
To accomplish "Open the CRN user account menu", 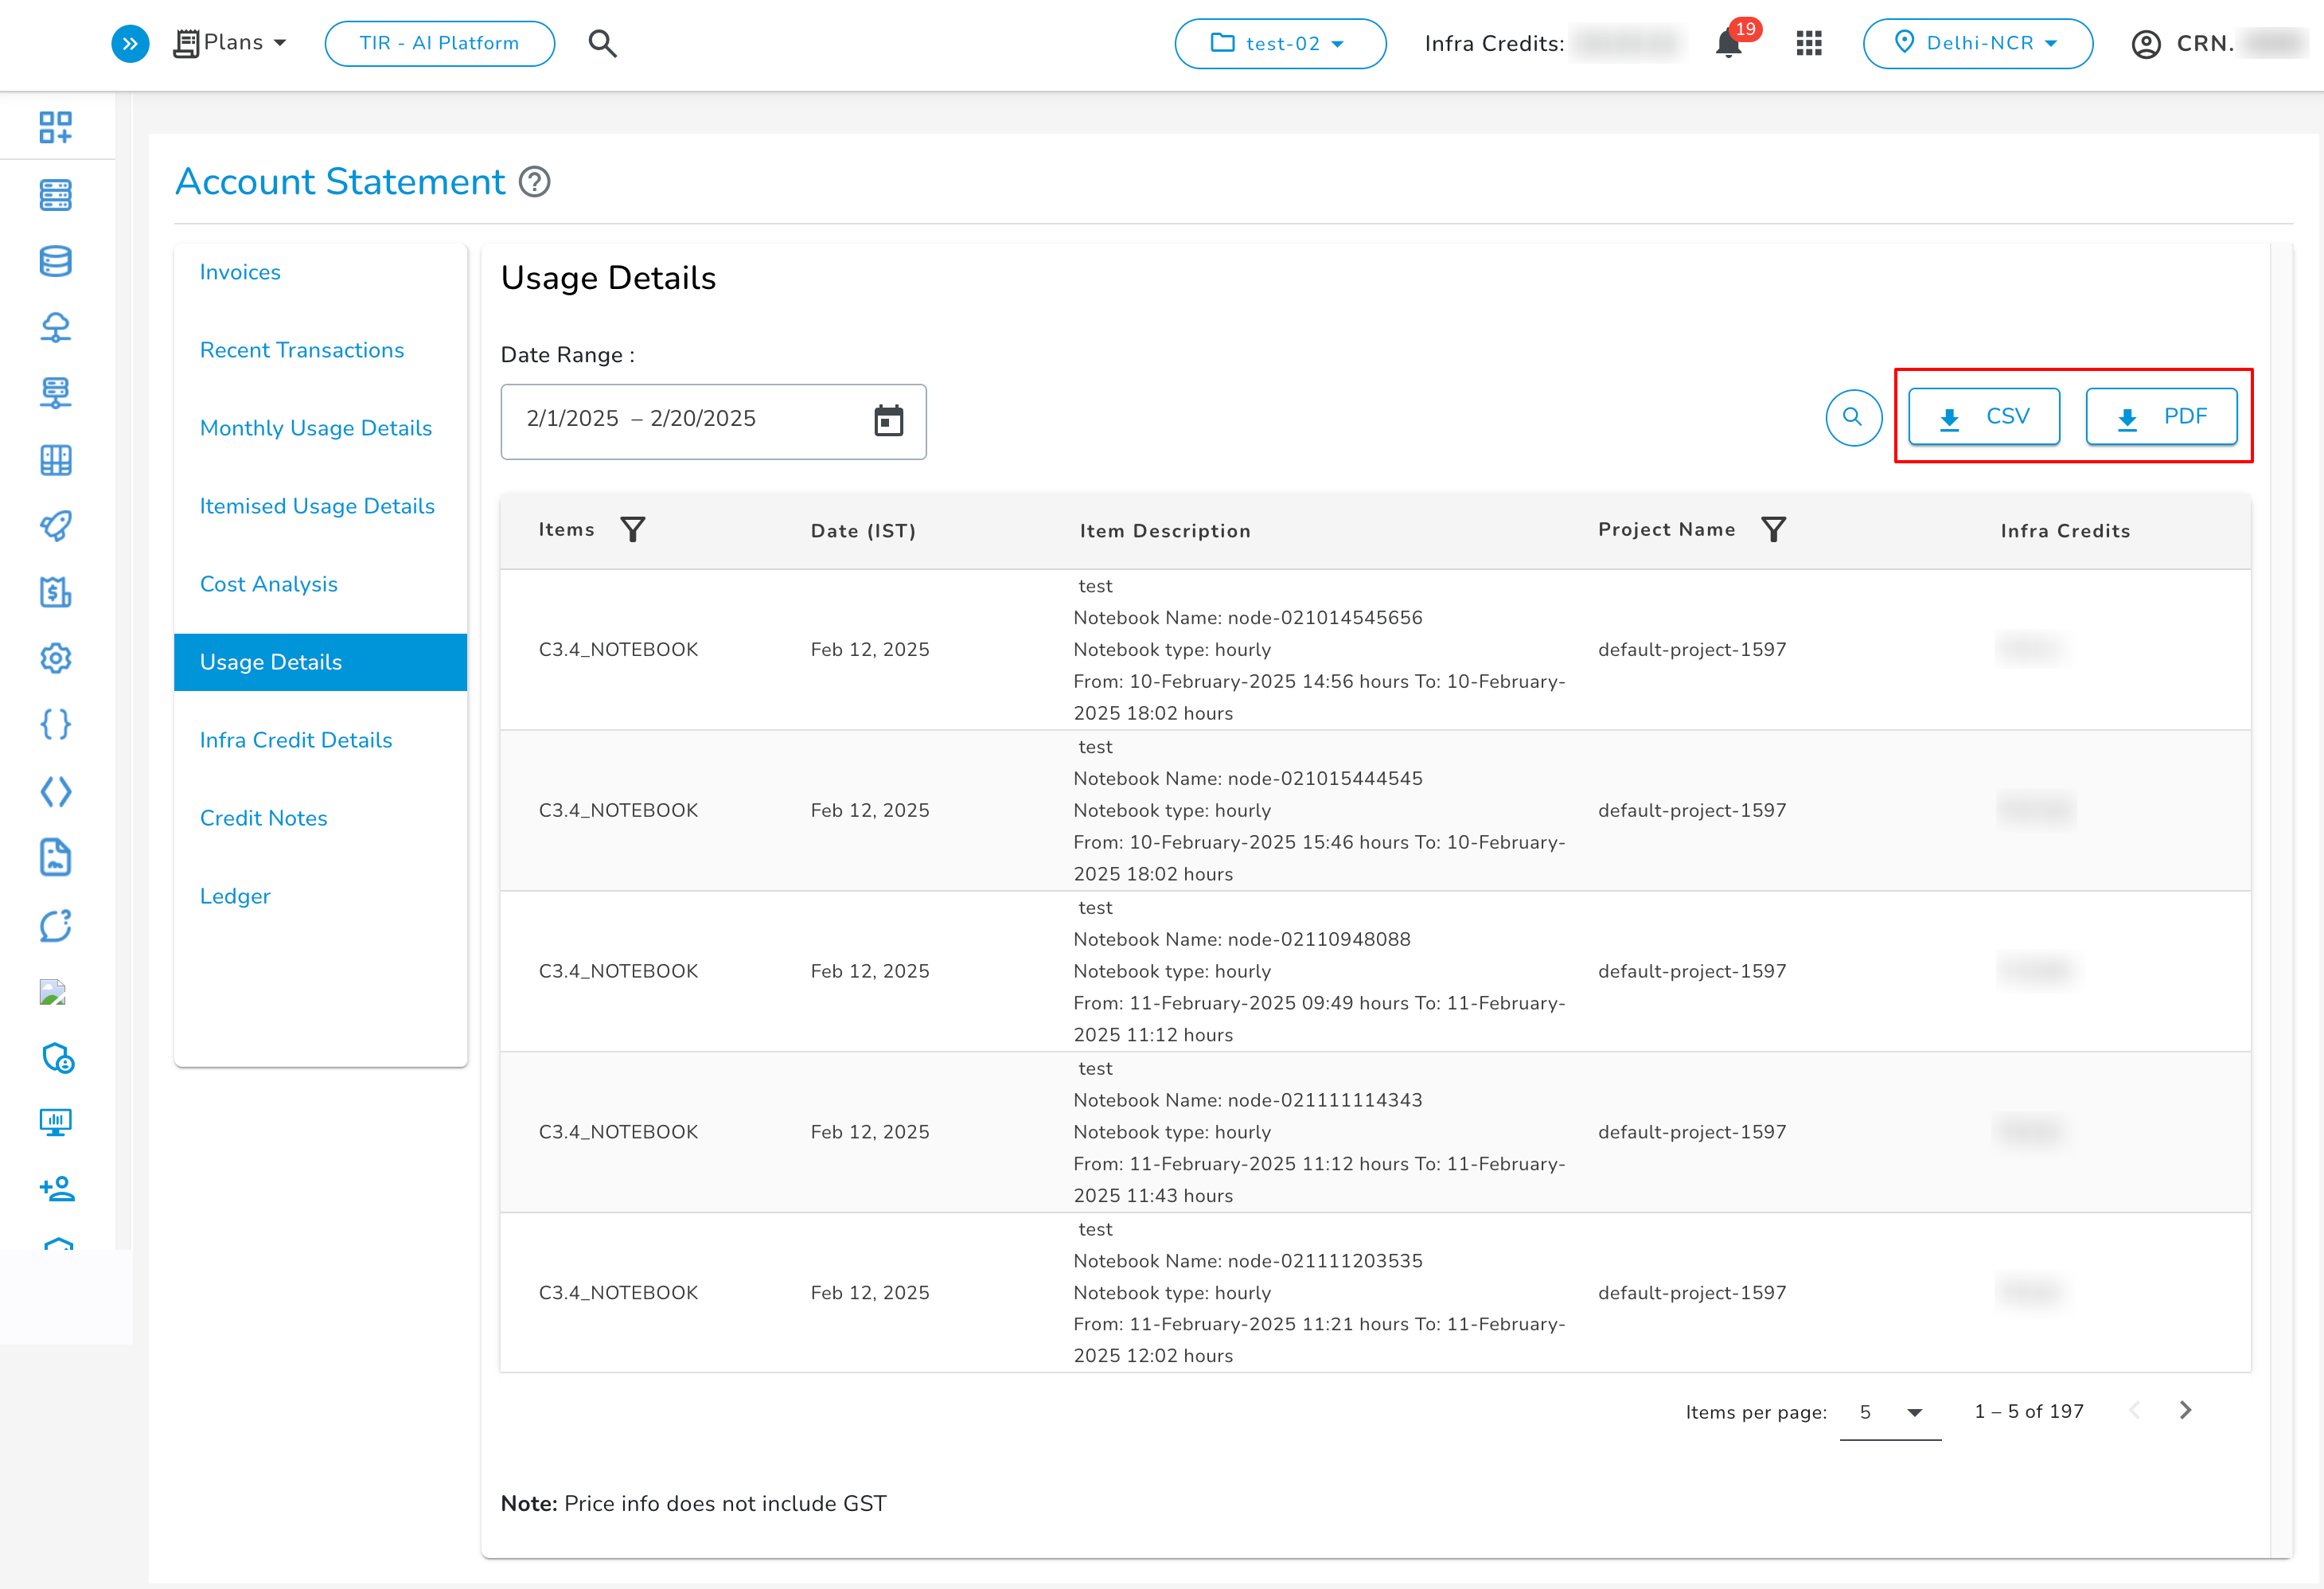I will click(2220, 43).
